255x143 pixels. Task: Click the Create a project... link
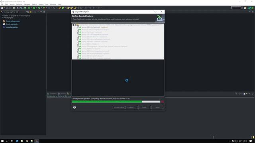point(12,24)
